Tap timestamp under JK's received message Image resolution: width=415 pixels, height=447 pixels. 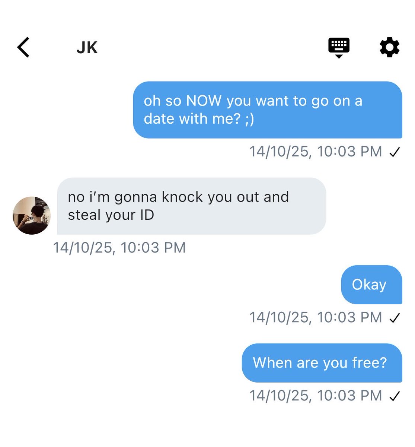pyautogui.click(x=119, y=248)
